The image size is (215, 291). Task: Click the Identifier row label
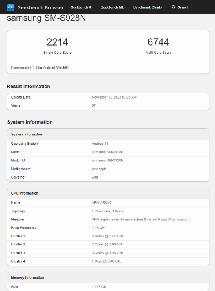point(18,219)
